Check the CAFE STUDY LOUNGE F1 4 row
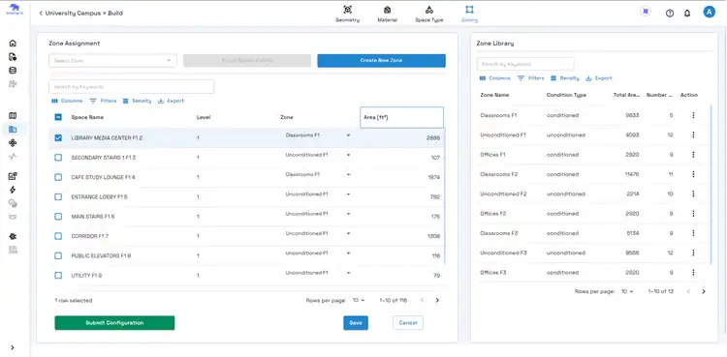 pyautogui.click(x=58, y=177)
